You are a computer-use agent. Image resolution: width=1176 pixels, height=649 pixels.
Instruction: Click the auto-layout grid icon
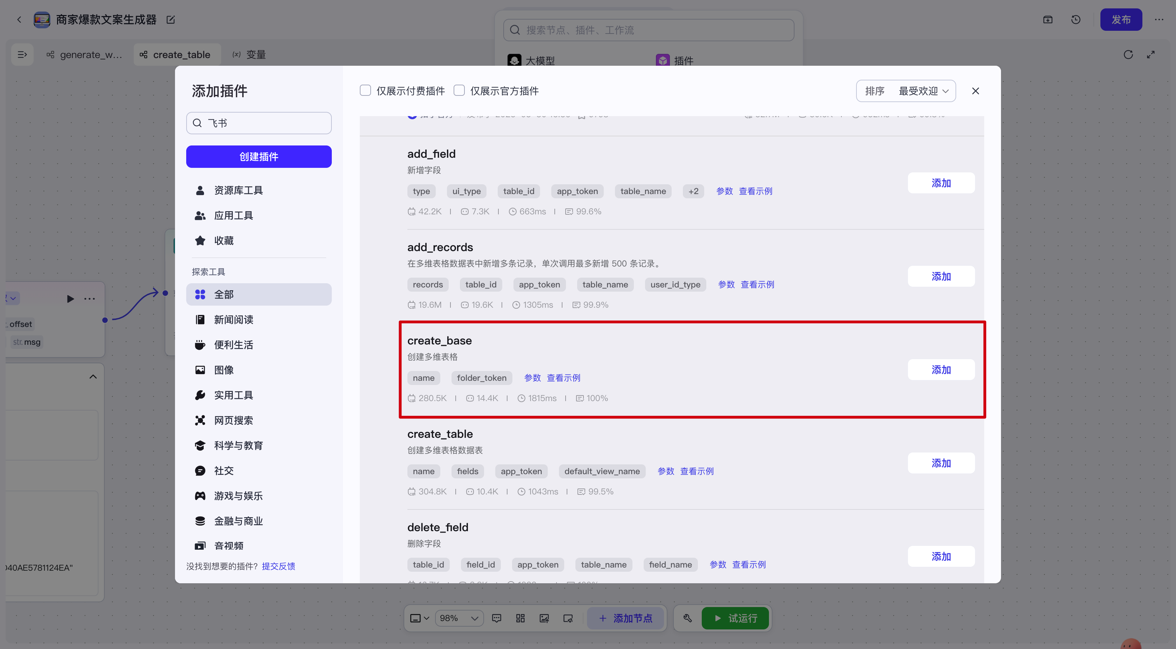pos(520,618)
